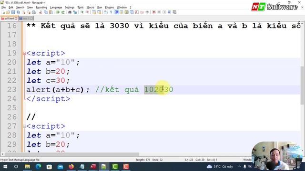Click 'Hyper Text Markup Language file' in the status bar
Viewport: 305px width, 171px height.
[x=20, y=160]
